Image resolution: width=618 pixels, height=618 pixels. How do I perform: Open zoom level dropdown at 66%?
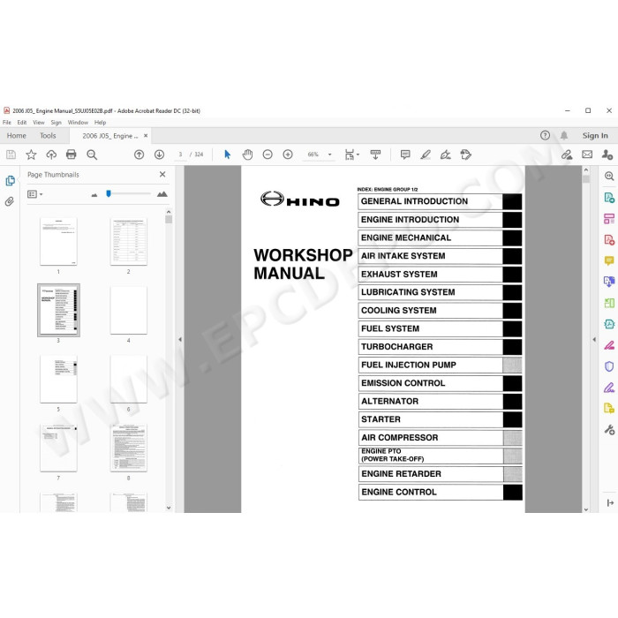click(330, 154)
